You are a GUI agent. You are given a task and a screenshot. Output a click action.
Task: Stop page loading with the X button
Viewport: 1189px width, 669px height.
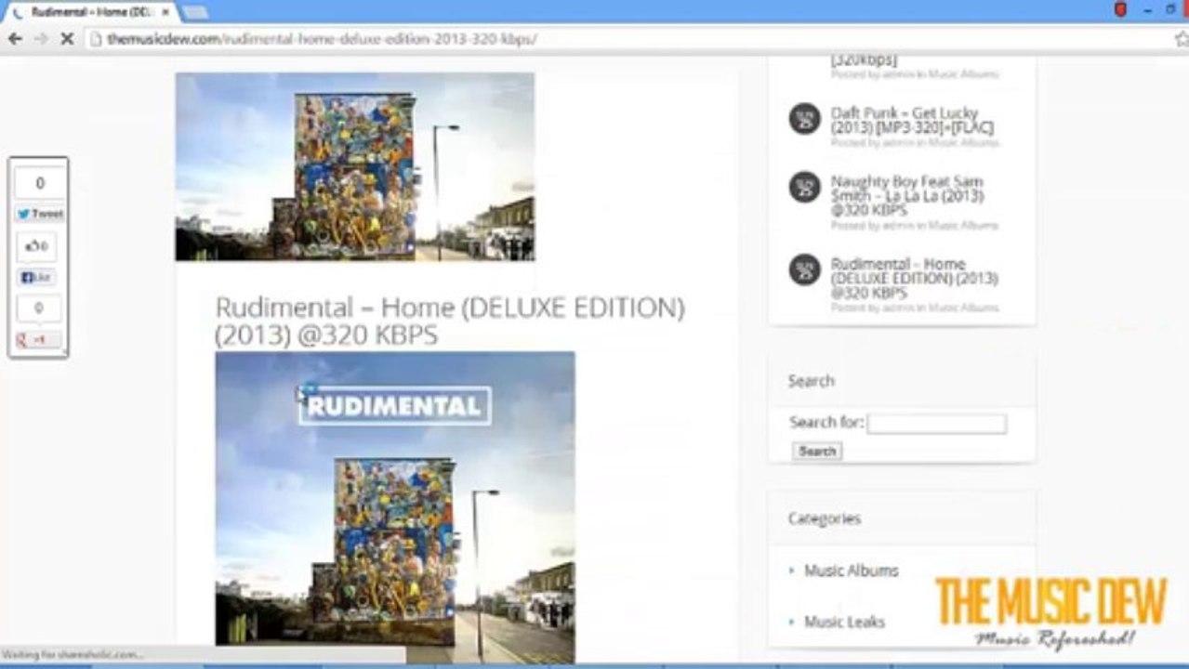coord(67,39)
